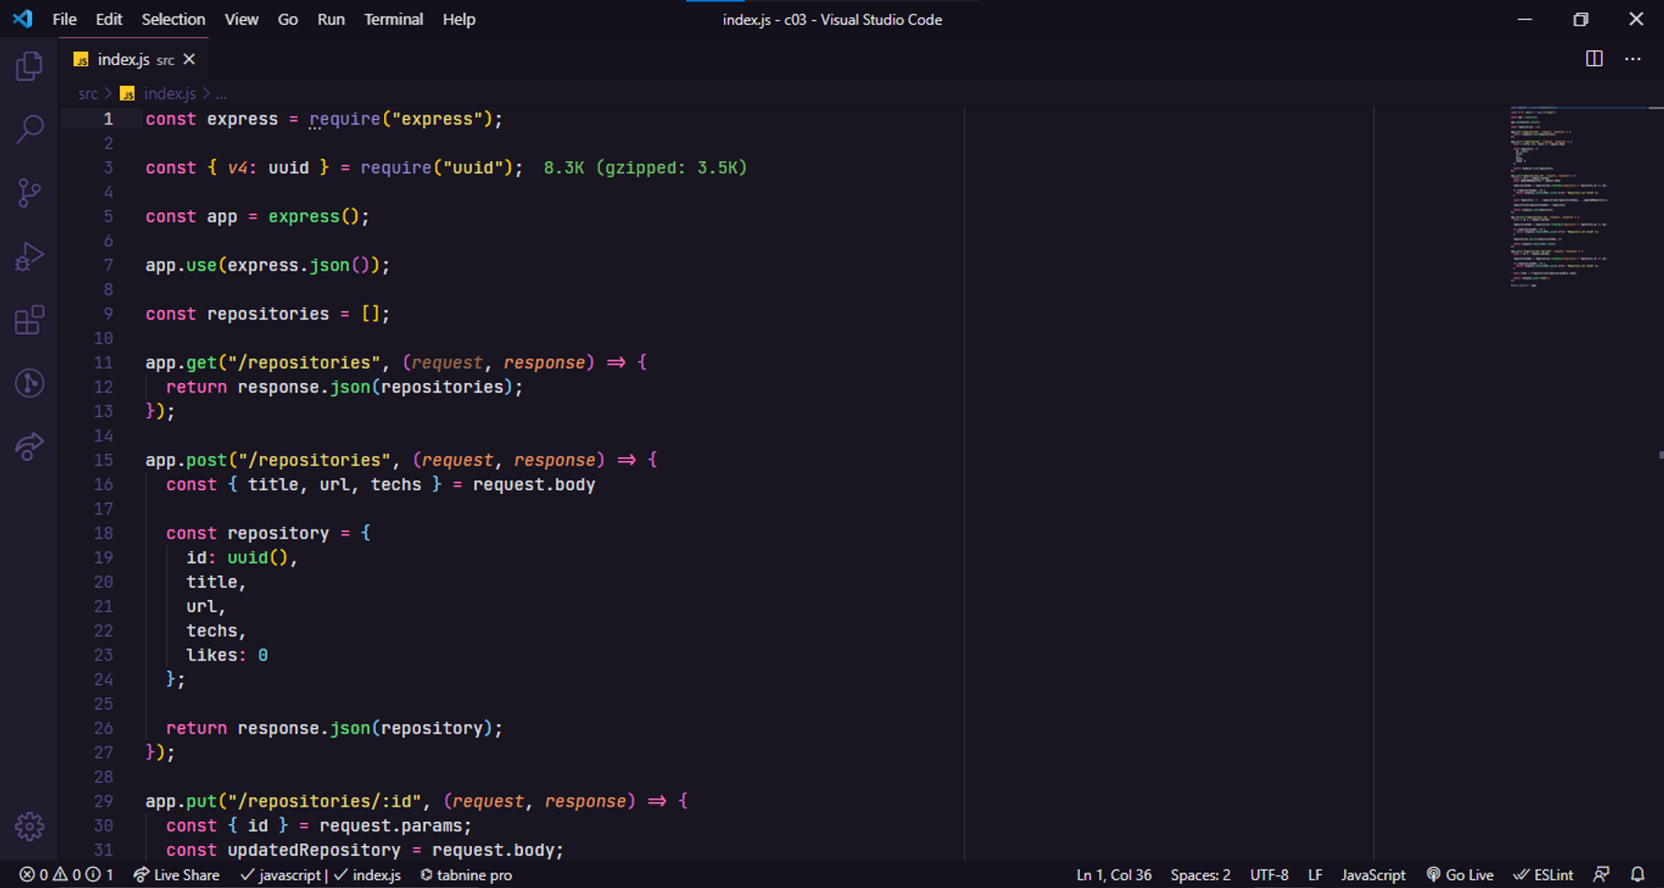This screenshot has width=1664, height=888.
Task: Open Run and Debug view
Action: [x=29, y=256]
